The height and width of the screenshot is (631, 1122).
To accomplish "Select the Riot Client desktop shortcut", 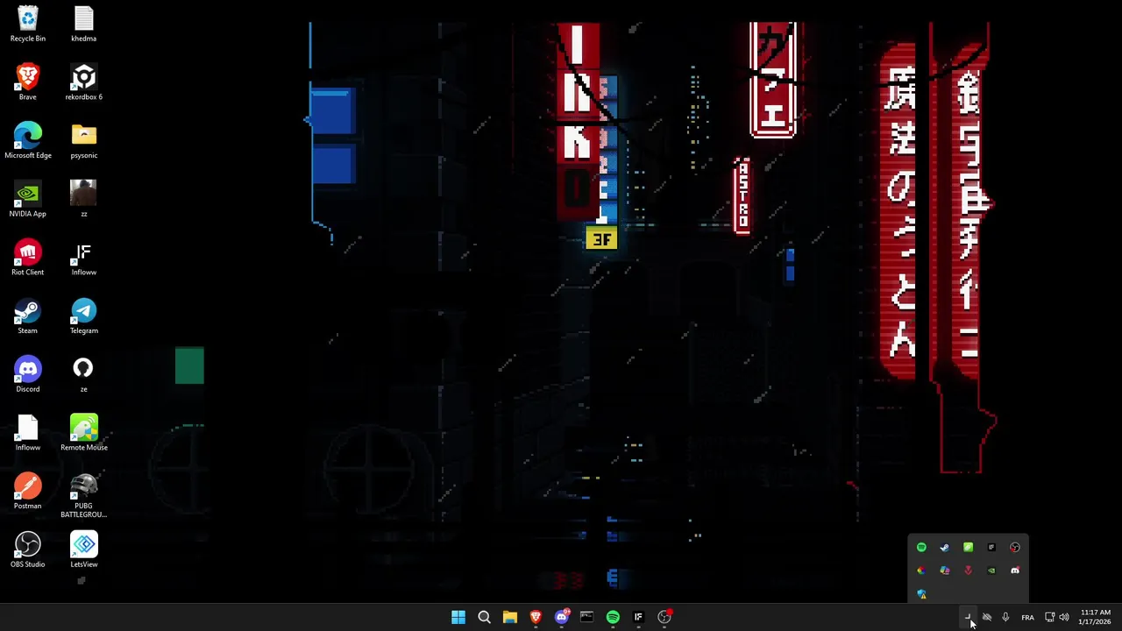I will [28, 258].
